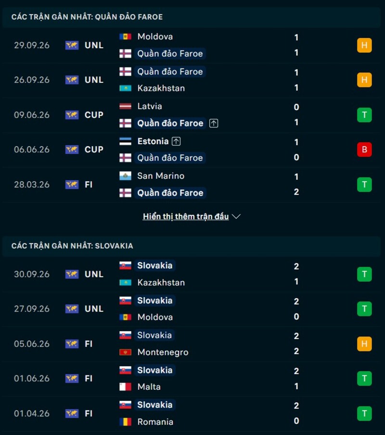The image size is (385, 435).
Task: Open Malta team link
Action: point(149,387)
